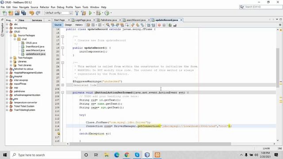Switch to the Design view
The height and width of the screenshot is (159, 283).
68,25
